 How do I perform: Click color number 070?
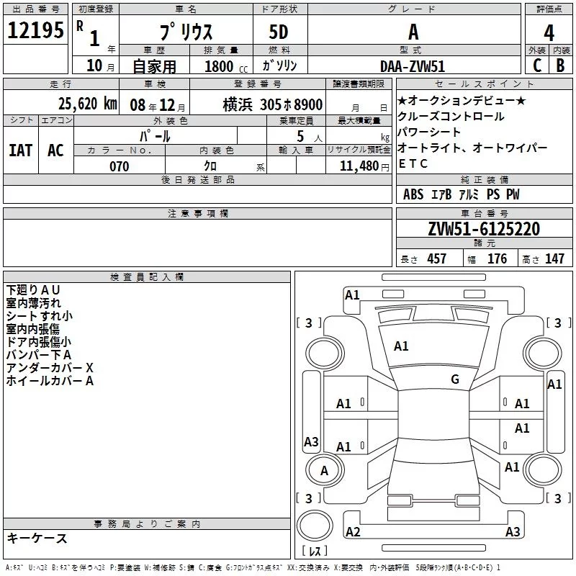click(x=120, y=166)
